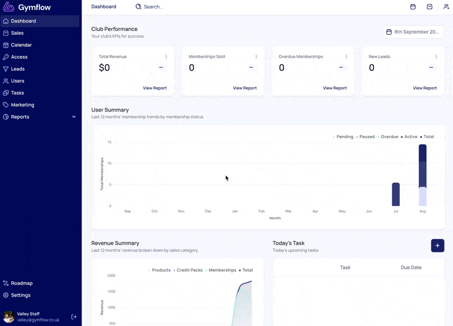Open Overdue Memberships card options menu
This screenshot has height=326, width=453.
(x=346, y=57)
